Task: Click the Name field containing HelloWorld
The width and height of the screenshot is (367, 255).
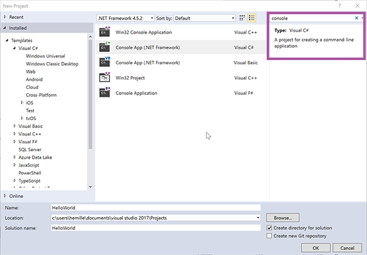Action: click(x=155, y=208)
